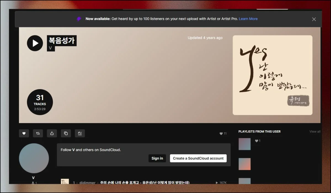Open second playlist thumbnail in sidebar
The width and height of the screenshot is (331, 193).
tap(245, 164)
